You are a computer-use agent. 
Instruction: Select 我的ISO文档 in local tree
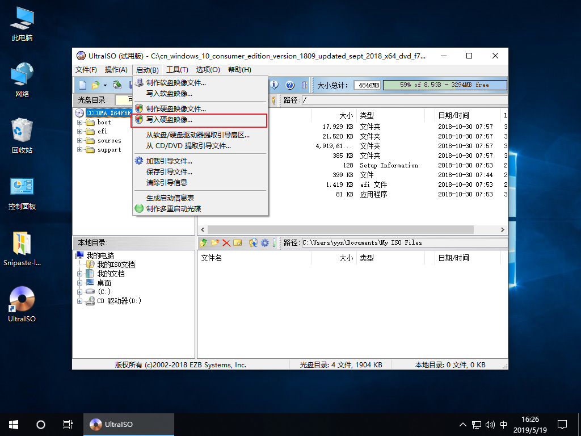click(x=116, y=265)
